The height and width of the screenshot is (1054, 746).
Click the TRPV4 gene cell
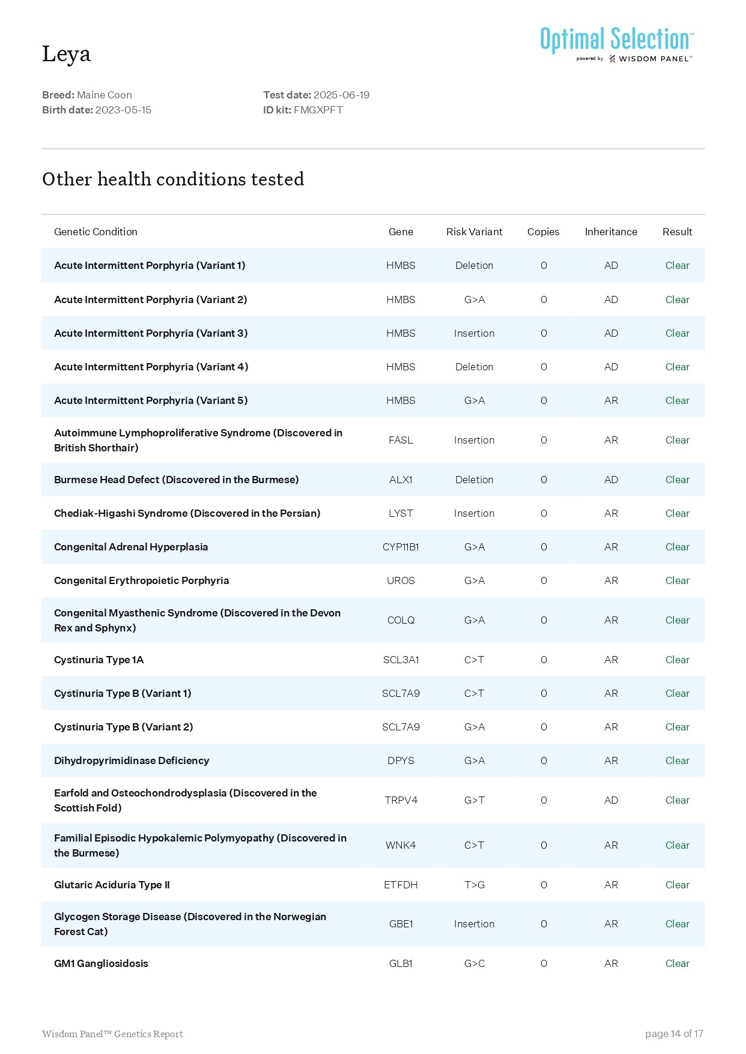pyautogui.click(x=401, y=800)
